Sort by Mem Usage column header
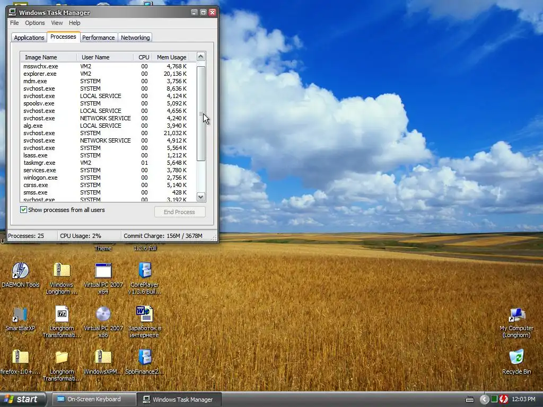Viewport: 543px width, 407px height. [171, 57]
